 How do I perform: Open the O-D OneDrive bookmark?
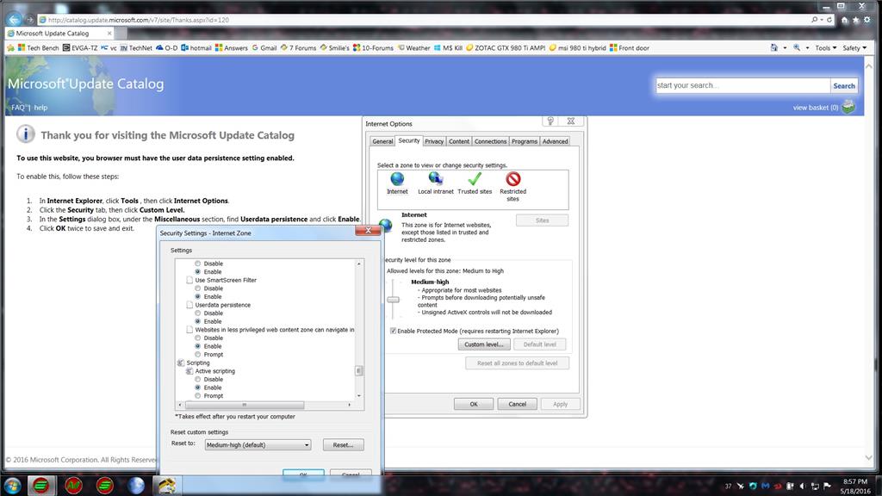pyautogui.click(x=166, y=48)
